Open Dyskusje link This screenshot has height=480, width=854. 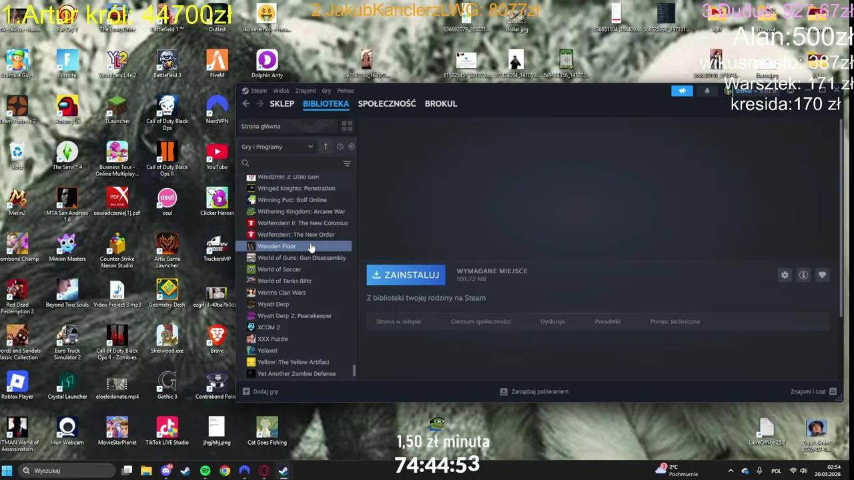(552, 321)
